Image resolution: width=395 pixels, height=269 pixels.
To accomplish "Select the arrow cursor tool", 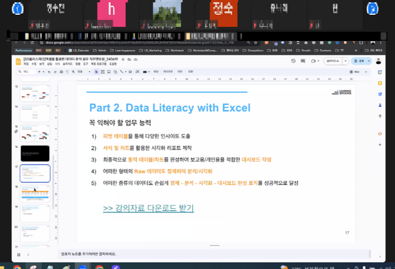I will [96, 72].
